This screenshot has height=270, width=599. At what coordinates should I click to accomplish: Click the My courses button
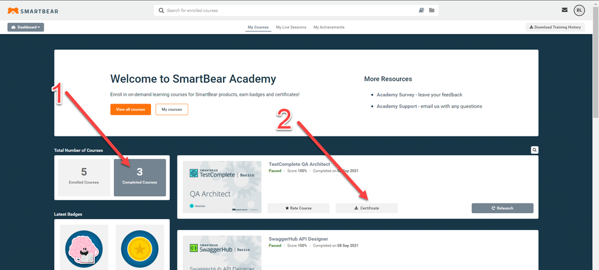[x=172, y=110]
